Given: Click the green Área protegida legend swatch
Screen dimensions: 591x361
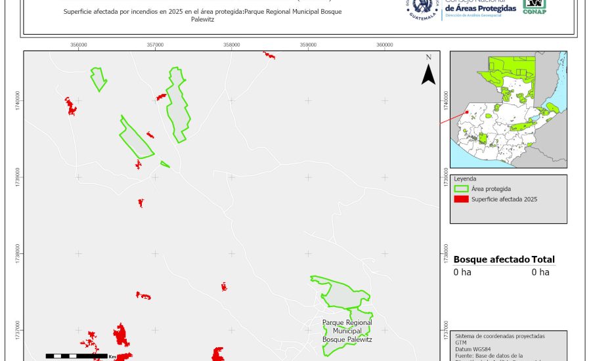Looking at the screenshot, I should point(462,188).
